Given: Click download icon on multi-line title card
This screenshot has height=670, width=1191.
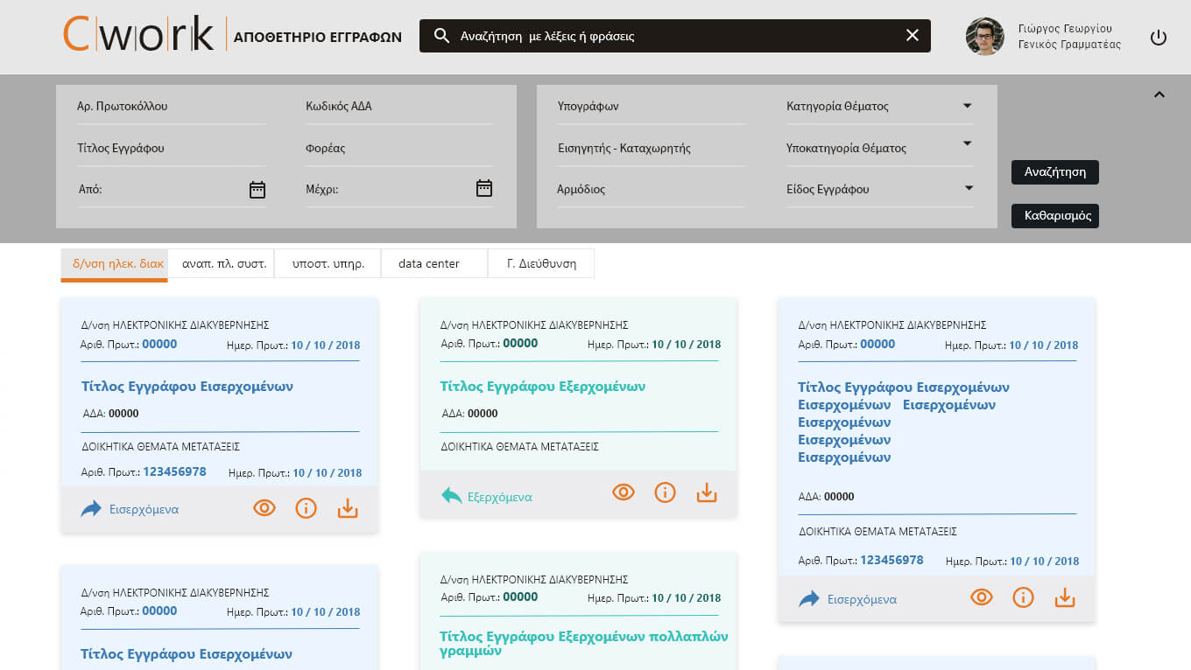Looking at the screenshot, I should [x=1064, y=598].
